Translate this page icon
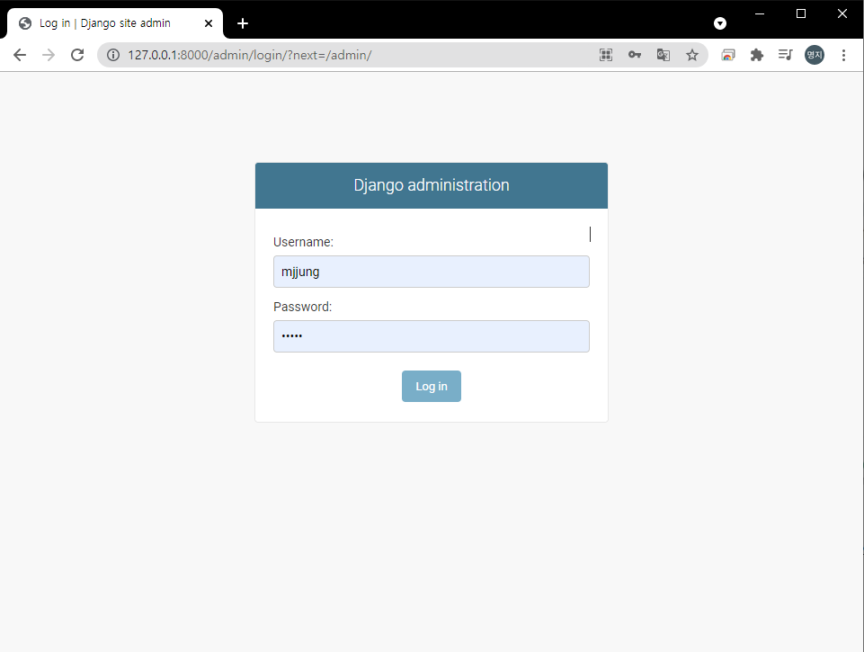The height and width of the screenshot is (652, 864). point(664,55)
